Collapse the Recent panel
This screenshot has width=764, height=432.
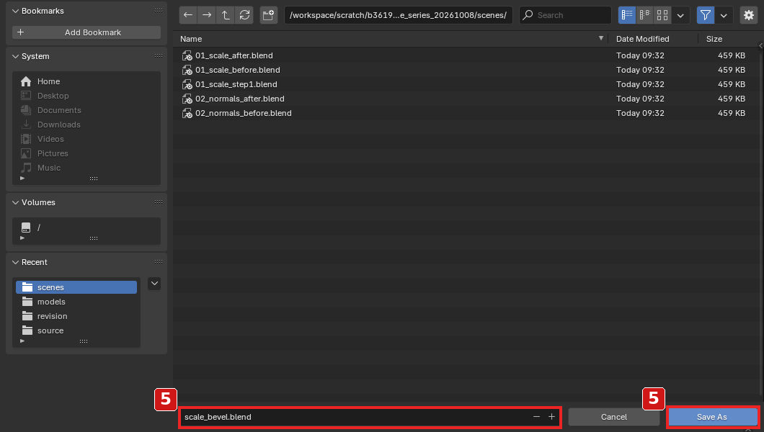pyautogui.click(x=16, y=262)
